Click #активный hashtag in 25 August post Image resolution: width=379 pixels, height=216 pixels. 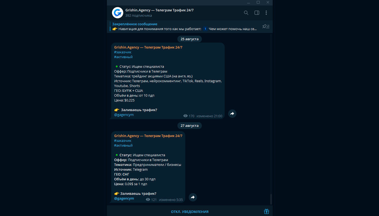(123, 57)
